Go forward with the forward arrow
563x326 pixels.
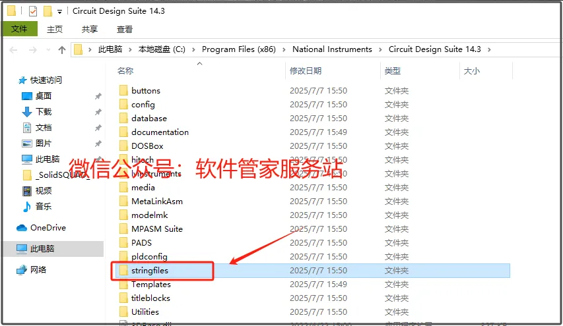33,50
